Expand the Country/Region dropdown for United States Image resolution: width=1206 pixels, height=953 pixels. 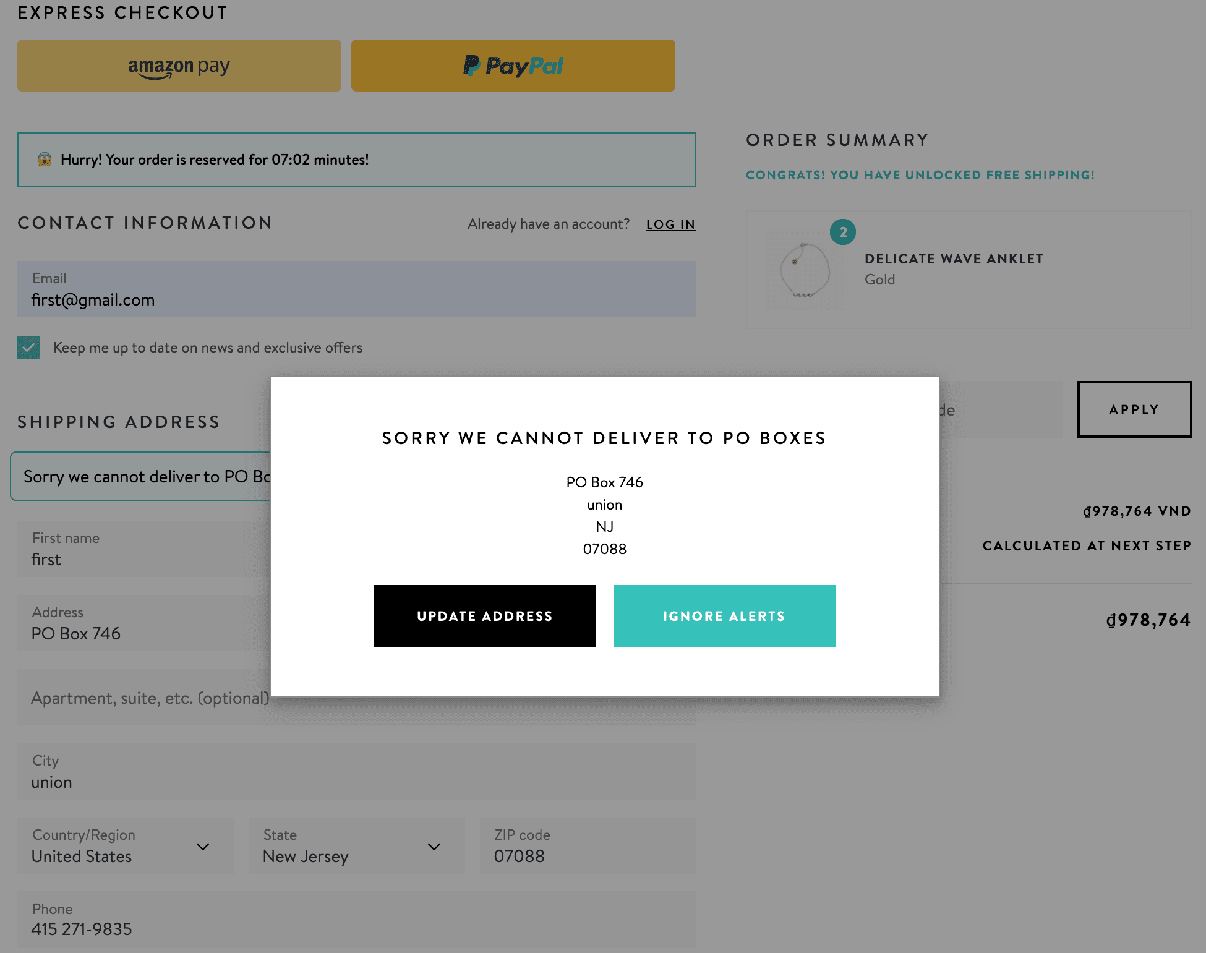pos(202,845)
